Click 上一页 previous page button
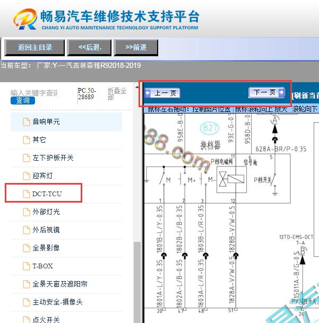The width and height of the screenshot is (319, 323). point(162,93)
